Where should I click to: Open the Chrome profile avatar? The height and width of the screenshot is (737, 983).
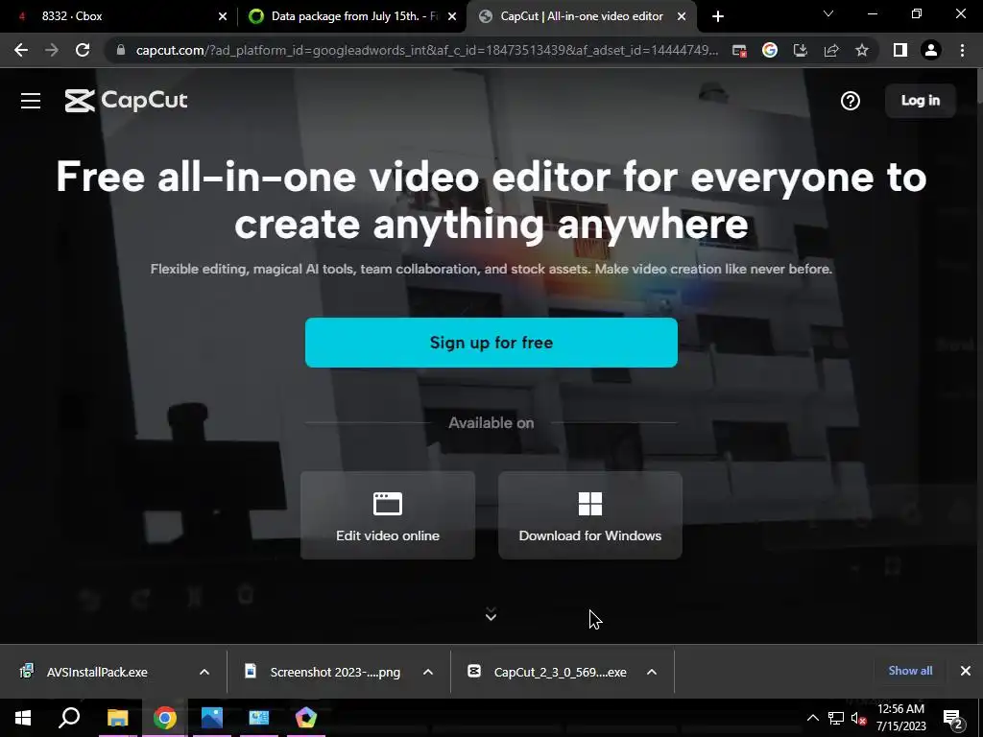pyautogui.click(x=931, y=50)
